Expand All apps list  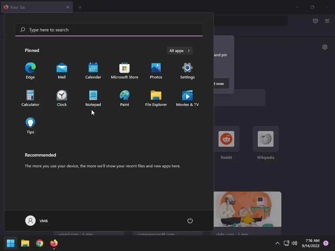coord(180,51)
